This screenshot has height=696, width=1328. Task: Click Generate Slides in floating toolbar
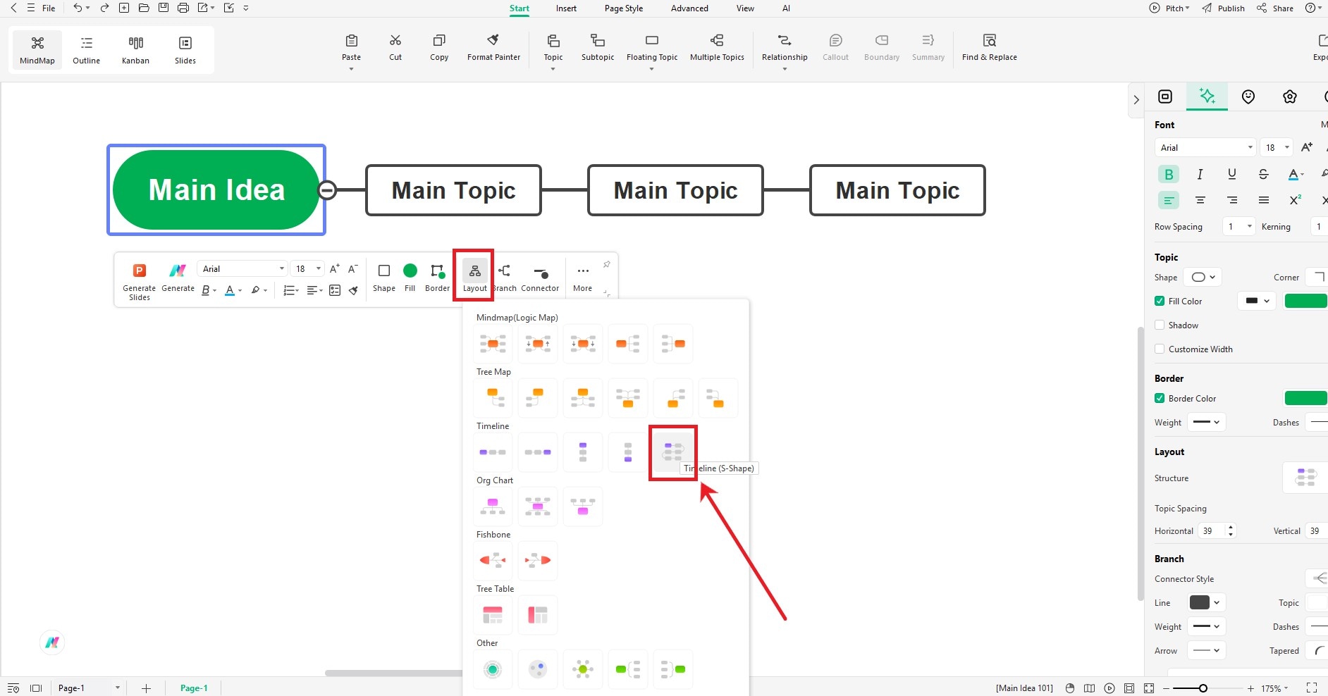coord(140,281)
